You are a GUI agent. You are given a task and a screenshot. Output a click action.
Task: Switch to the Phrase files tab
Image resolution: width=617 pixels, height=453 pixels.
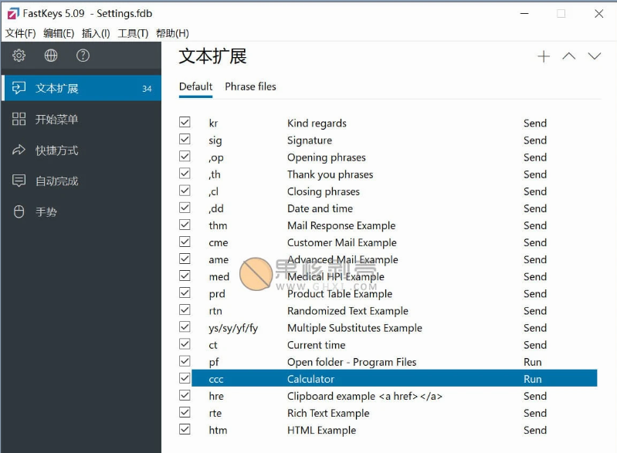point(250,86)
